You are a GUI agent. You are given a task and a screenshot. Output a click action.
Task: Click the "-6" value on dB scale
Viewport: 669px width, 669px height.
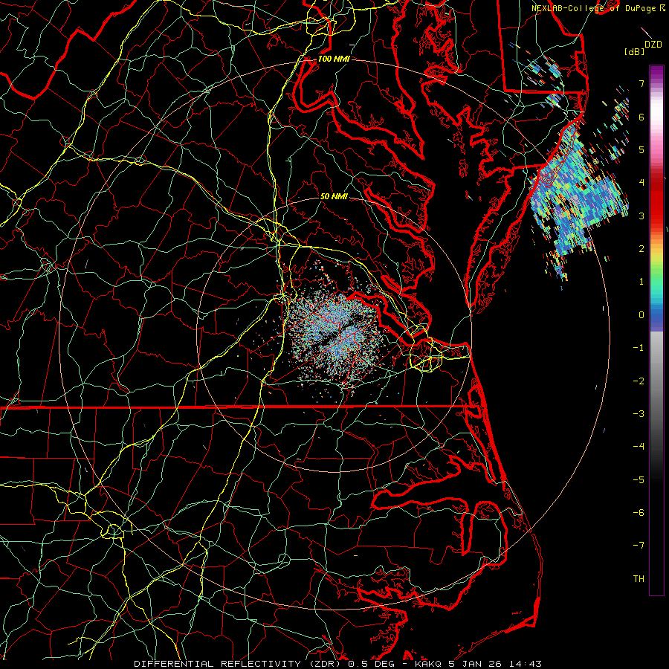pyautogui.click(x=639, y=513)
